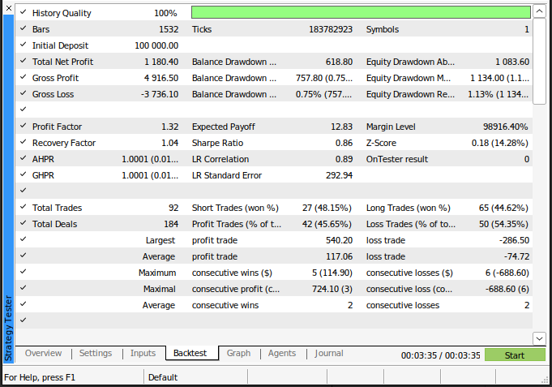This screenshot has width=552, height=387.
Task: Open the Inputs tab
Action: tap(143, 353)
